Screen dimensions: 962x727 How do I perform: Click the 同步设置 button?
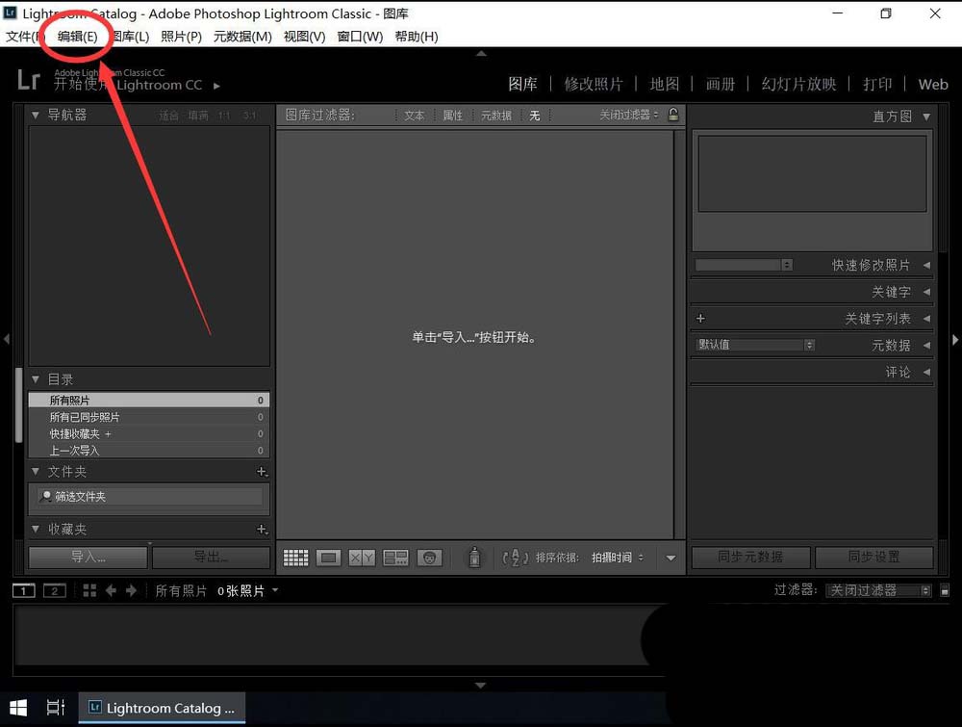coord(873,557)
